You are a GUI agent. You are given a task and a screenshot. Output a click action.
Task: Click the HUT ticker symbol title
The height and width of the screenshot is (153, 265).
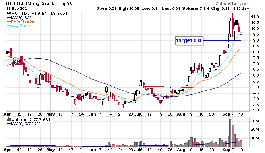11,3
